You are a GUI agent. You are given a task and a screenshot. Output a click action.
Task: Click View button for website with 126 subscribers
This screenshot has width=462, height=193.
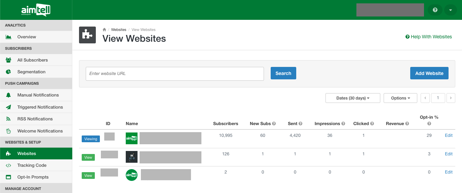(x=88, y=157)
